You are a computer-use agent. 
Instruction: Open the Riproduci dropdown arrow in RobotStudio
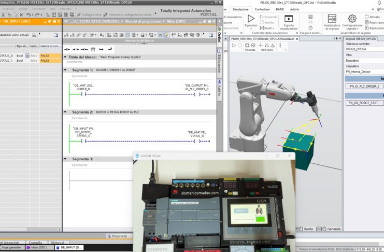click(251, 29)
